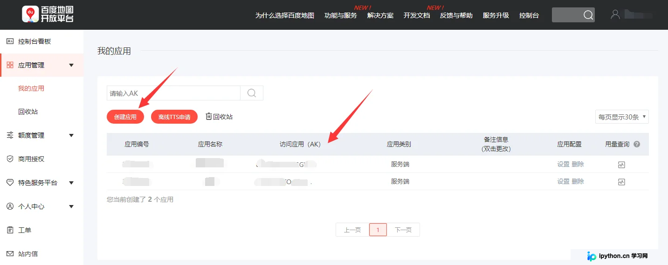668x265 pixels.
Task: Click the 上一页 pagination button
Action: 352,230
